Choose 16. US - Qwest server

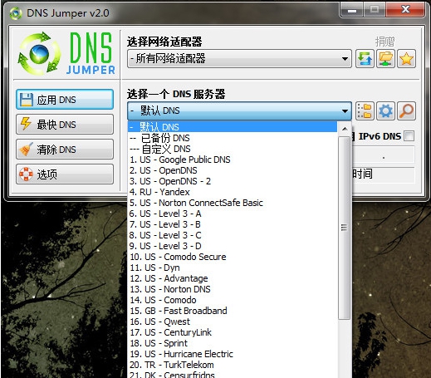pos(233,322)
